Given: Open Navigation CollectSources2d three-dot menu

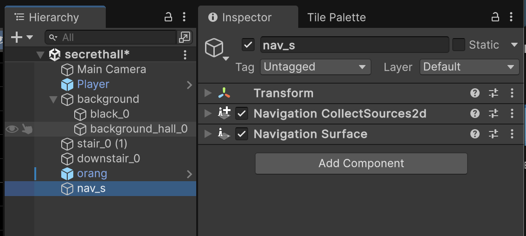Looking at the screenshot, I should point(512,114).
